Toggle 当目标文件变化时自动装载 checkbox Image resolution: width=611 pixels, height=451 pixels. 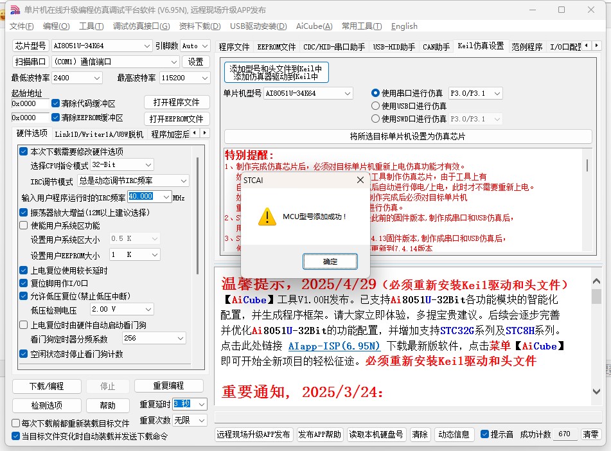15,436
